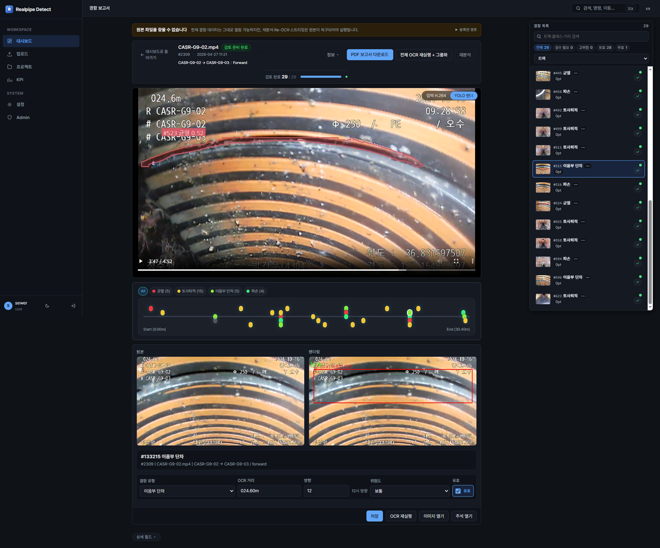
Task: Click the OCR 거리 field
Action: tap(269, 491)
